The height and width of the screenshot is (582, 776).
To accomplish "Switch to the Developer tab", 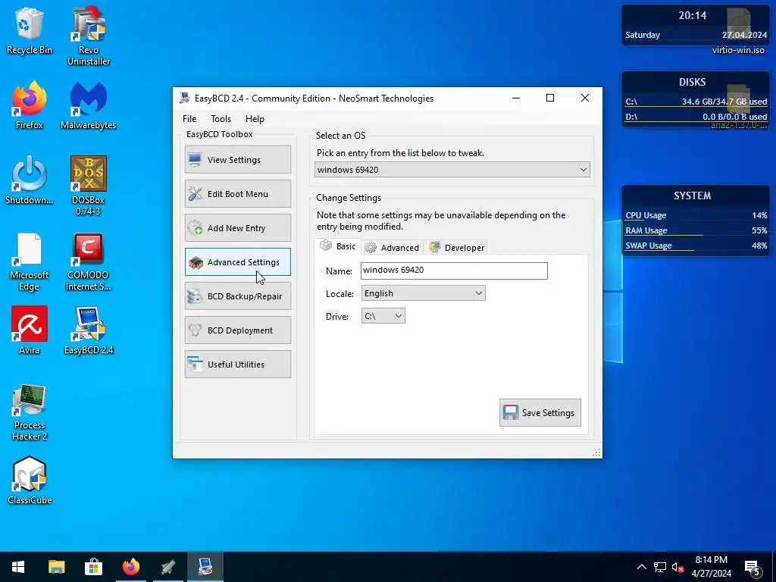I will (456, 248).
